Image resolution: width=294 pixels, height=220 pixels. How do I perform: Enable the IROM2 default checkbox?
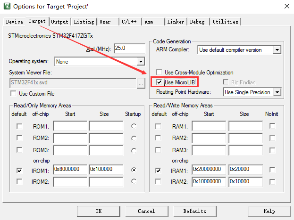[x=19, y=181]
